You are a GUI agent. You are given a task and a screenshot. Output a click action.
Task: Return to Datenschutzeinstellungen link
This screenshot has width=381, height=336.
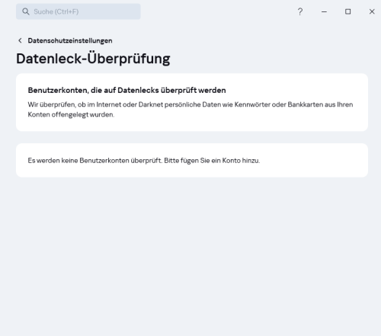coord(70,40)
